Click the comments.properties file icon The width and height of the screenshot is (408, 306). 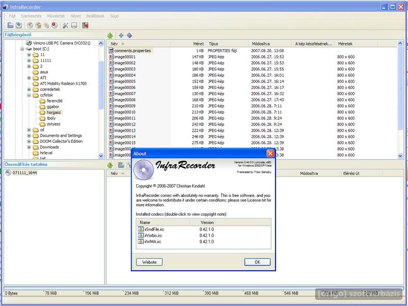tap(111, 50)
